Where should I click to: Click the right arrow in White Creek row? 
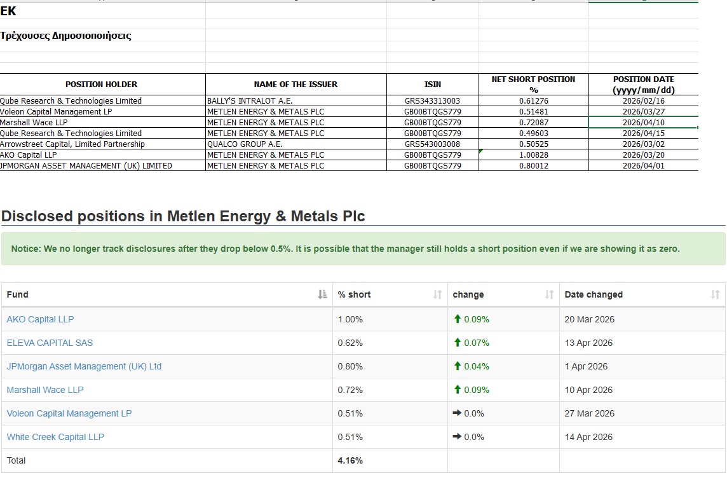(x=457, y=437)
